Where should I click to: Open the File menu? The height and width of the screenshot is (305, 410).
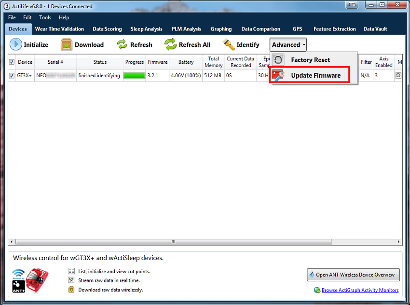point(12,17)
